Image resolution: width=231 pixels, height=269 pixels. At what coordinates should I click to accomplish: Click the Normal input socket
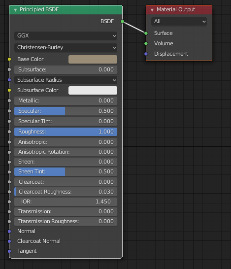point(9,232)
